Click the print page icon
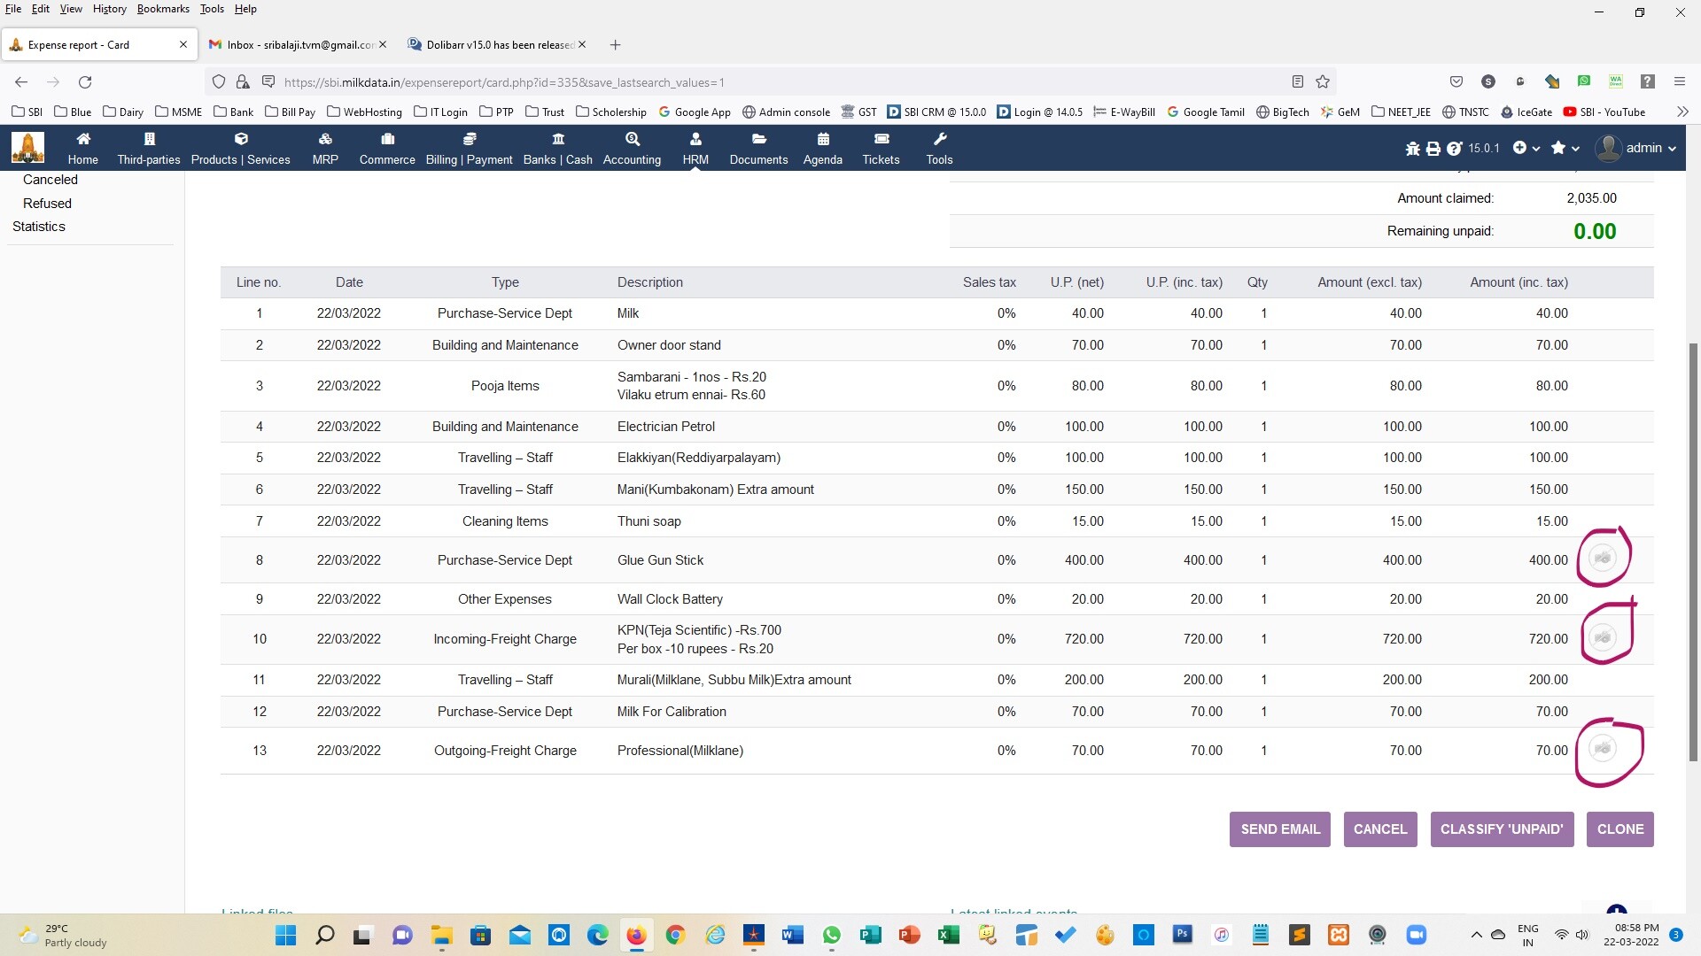 pos(1433,149)
